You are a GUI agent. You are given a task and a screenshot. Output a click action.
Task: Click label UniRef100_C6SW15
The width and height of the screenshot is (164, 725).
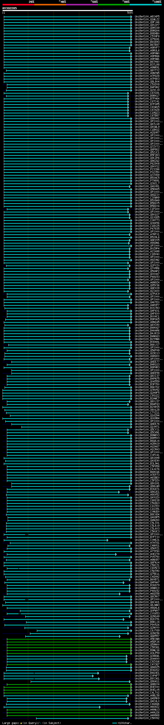point(147,107)
